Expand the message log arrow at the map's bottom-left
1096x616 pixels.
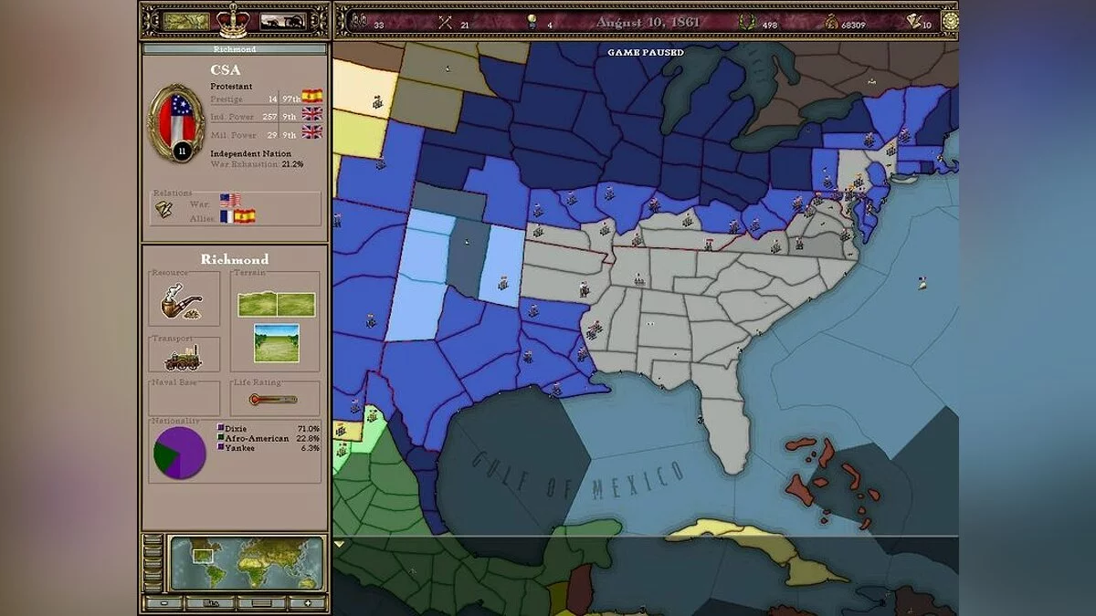pyautogui.click(x=341, y=544)
